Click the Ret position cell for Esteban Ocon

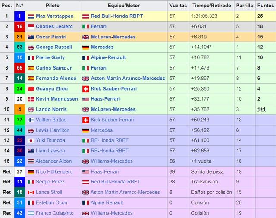(7, 202)
